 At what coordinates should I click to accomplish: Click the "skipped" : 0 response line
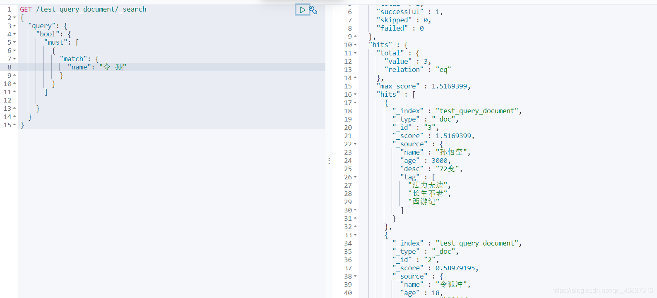click(404, 20)
